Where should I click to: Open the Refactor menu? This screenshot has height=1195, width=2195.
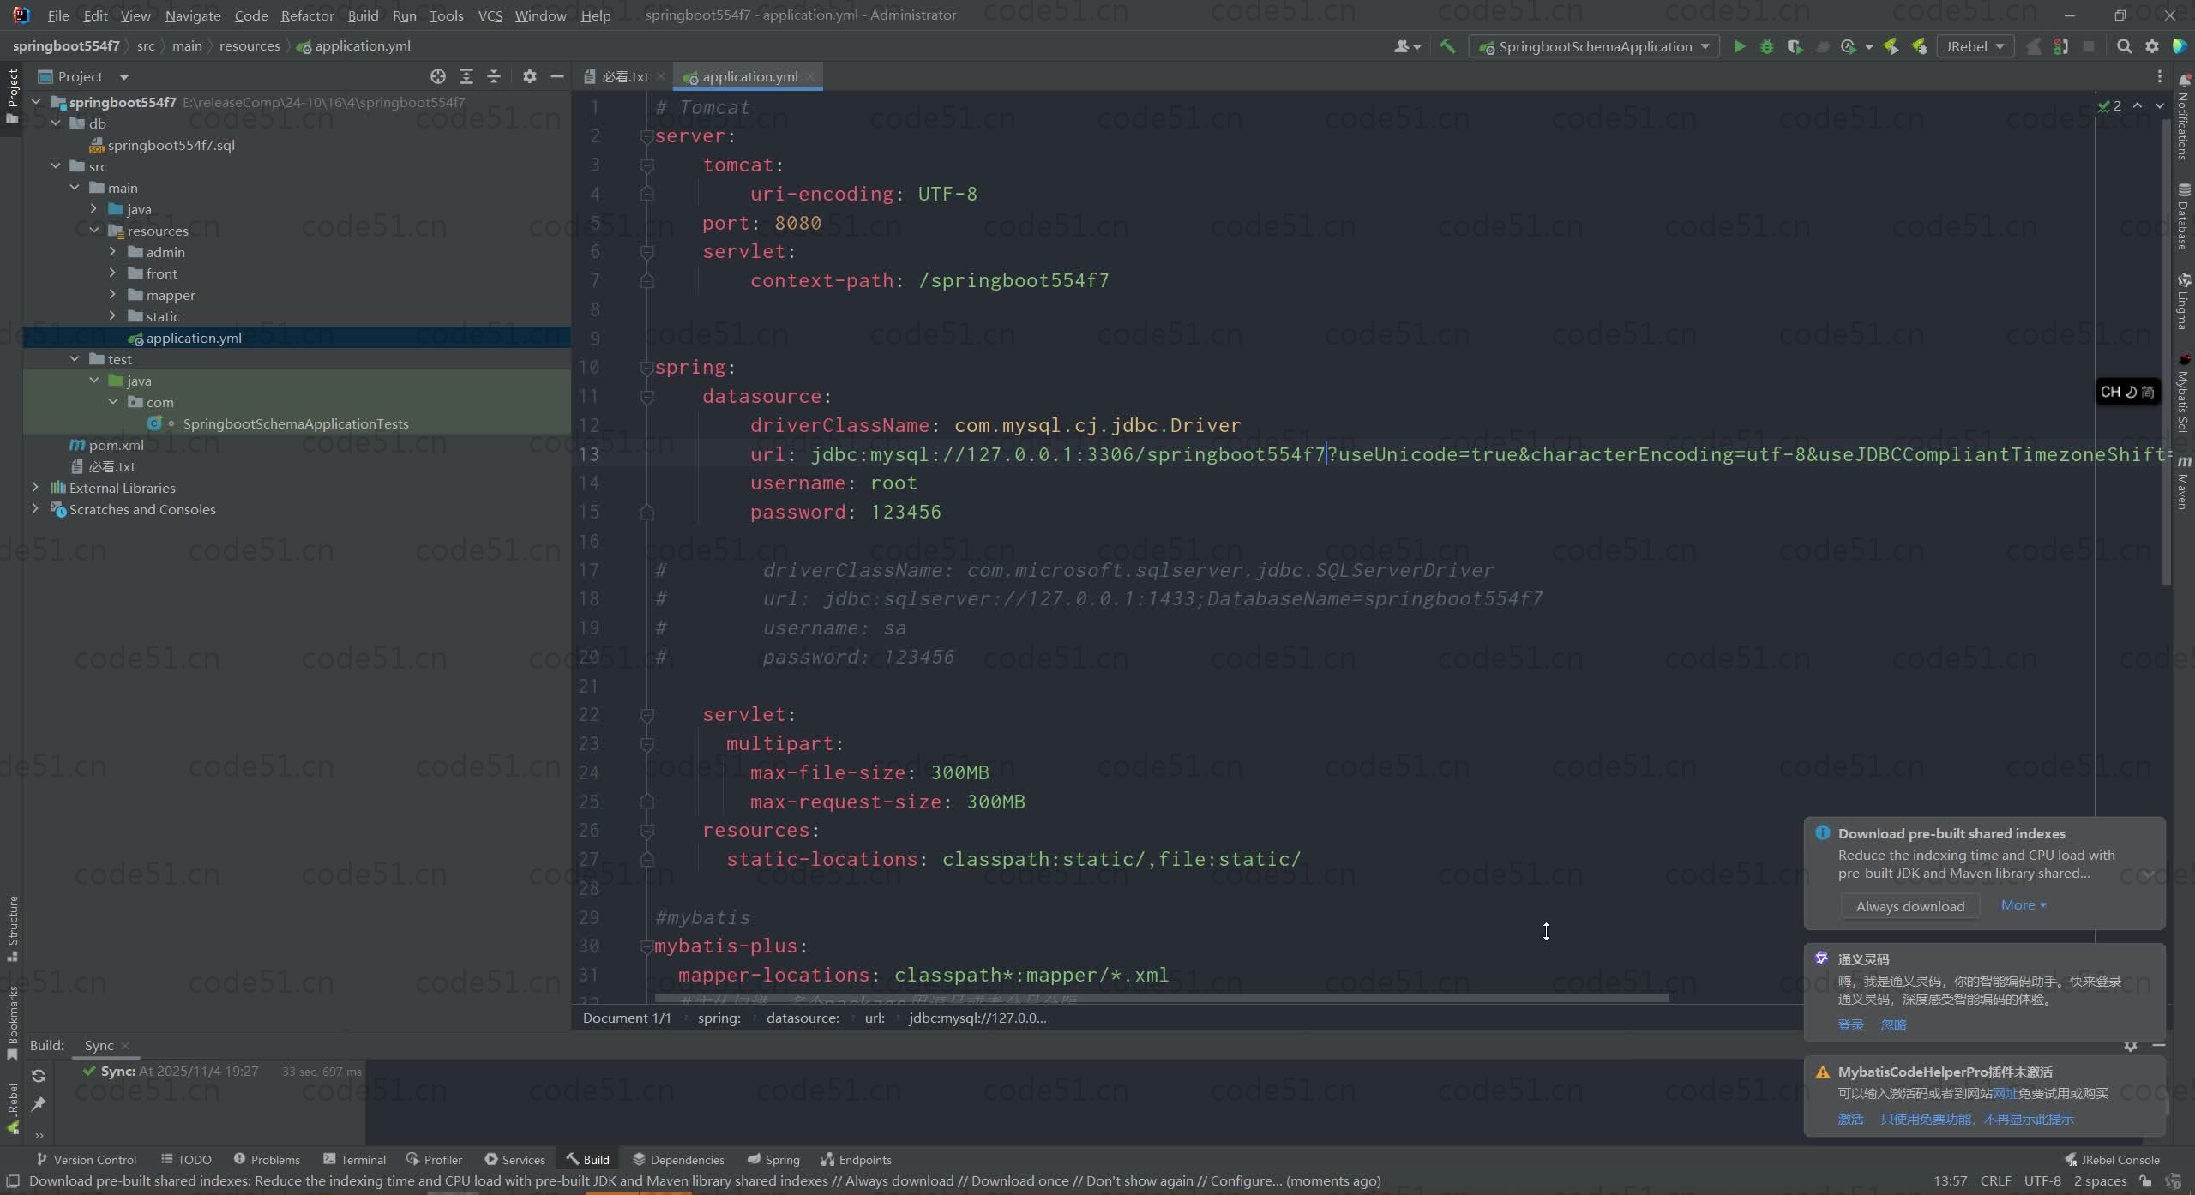coord(307,15)
